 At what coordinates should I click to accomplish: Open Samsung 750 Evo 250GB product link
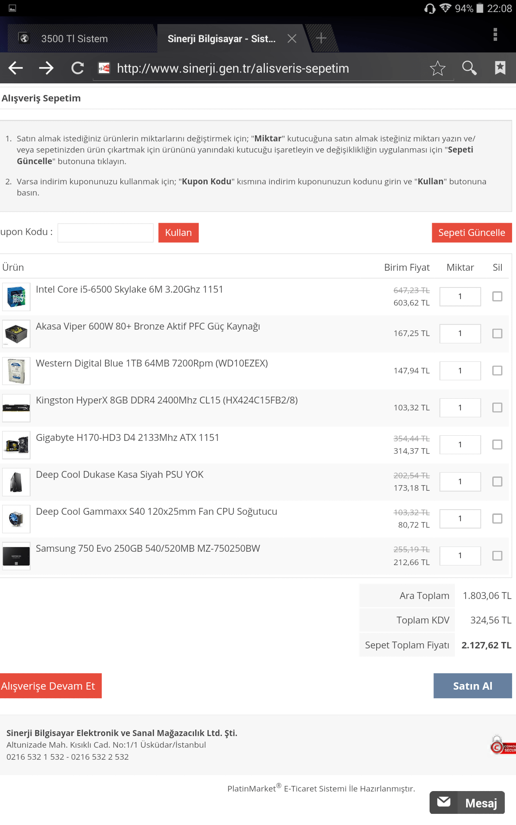click(148, 548)
